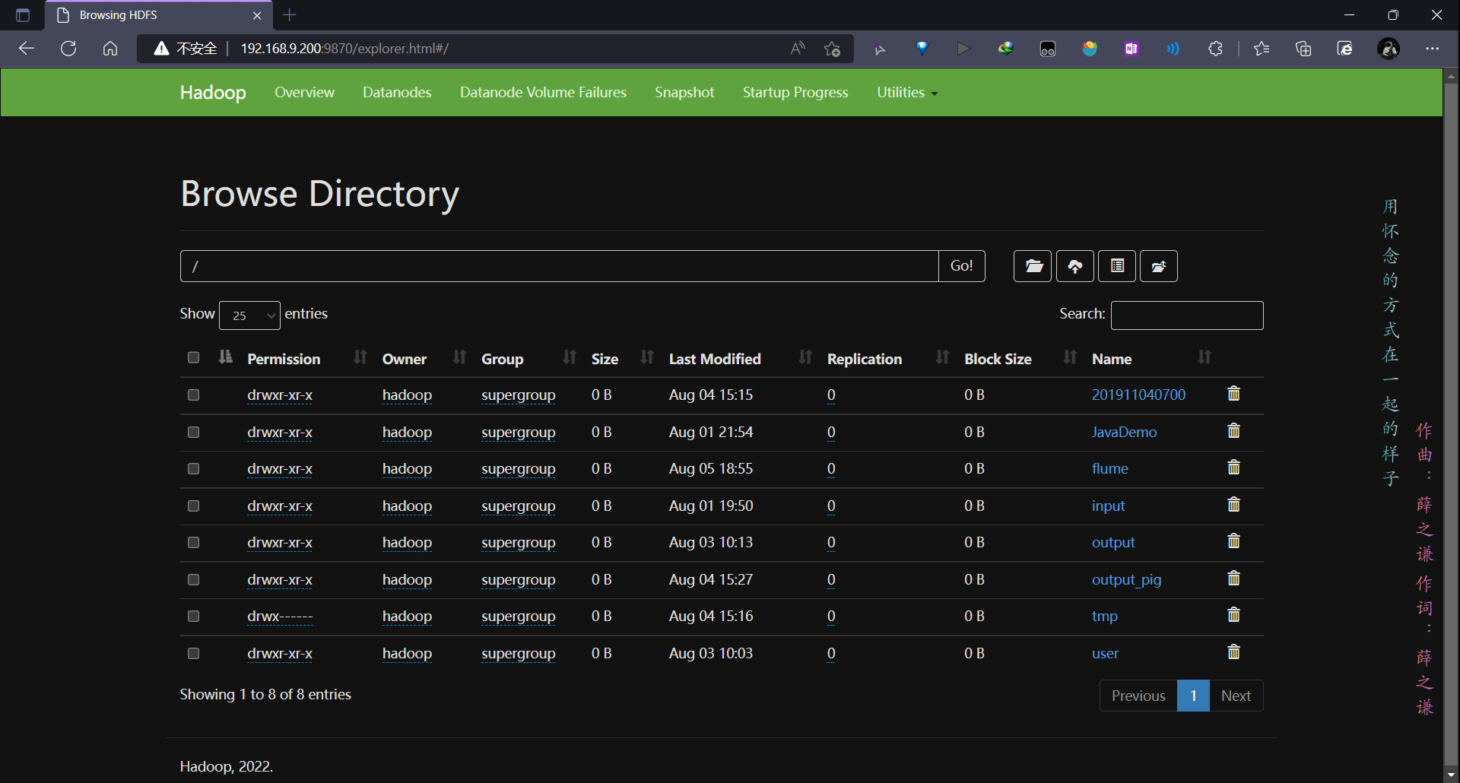Open the output_pig directory link
This screenshot has width=1460, height=783.
tap(1126, 579)
